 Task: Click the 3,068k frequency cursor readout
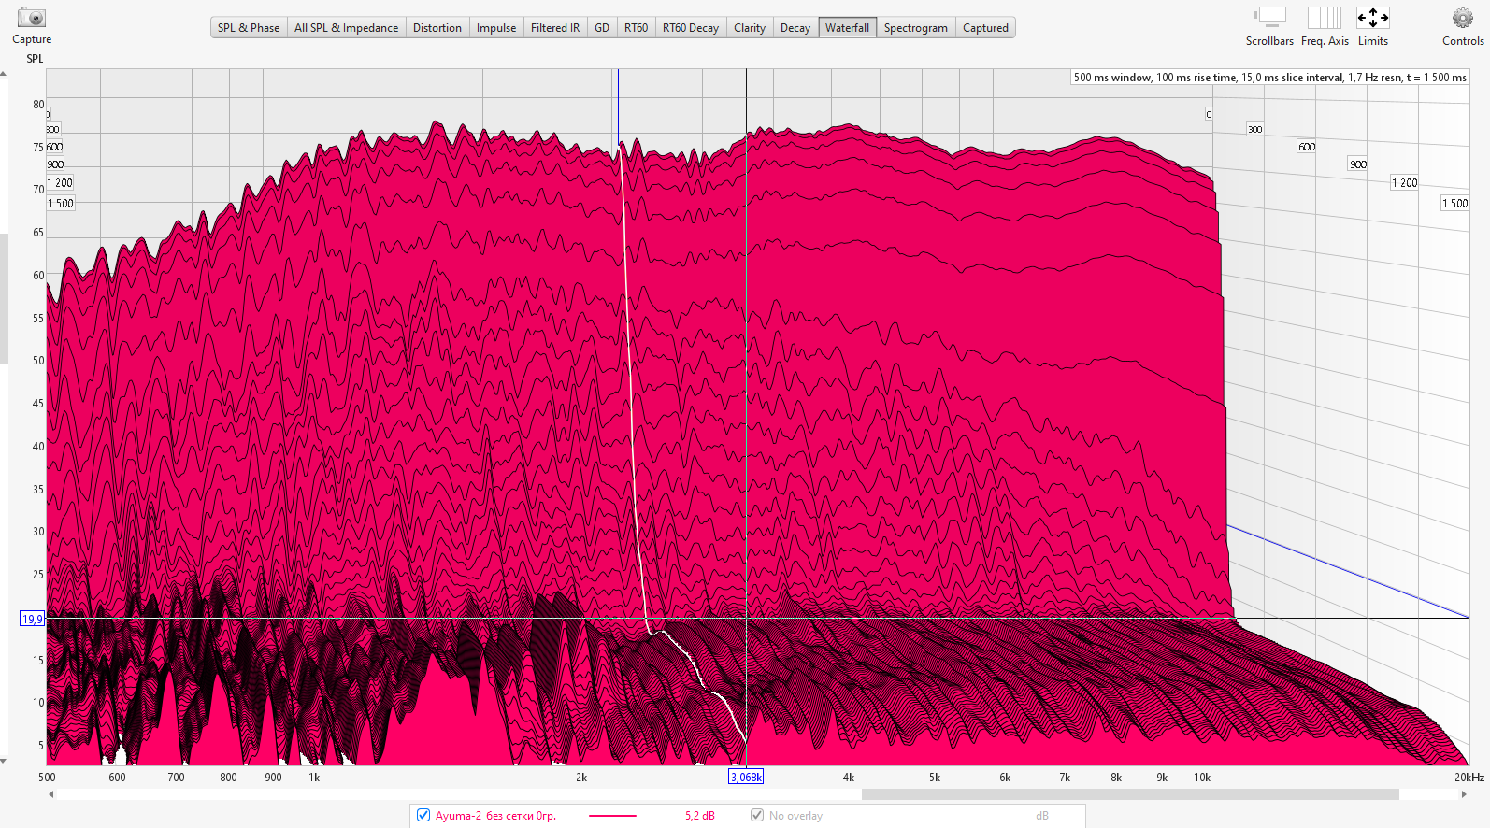coord(746,777)
